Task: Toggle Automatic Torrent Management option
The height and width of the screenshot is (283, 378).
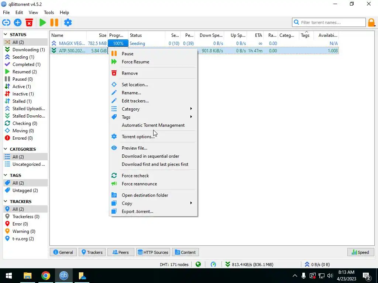Action: click(153, 125)
